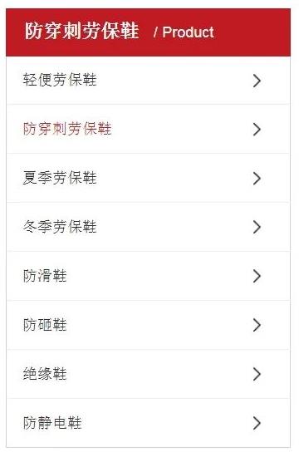Click the chevron next to 防静电鞋
This screenshot has height=462, width=299.
(x=257, y=423)
